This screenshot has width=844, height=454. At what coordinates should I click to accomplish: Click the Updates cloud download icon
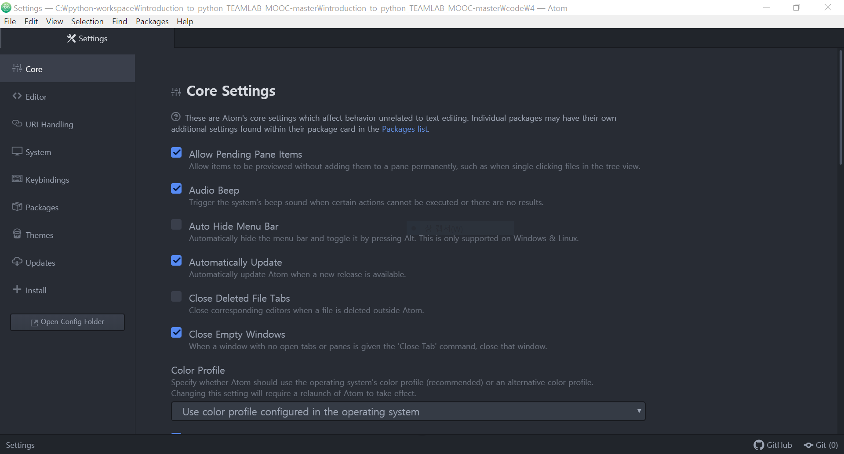pos(17,262)
